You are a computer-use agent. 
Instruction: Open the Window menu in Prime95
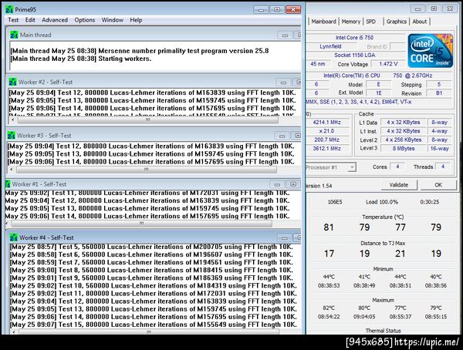click(112, 20)
